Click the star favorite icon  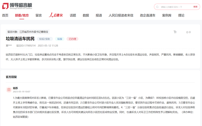pos(187,32)
